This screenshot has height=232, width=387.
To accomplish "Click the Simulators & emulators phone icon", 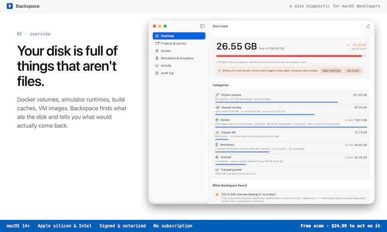I will pyautogui.click(x=157, y=58).
